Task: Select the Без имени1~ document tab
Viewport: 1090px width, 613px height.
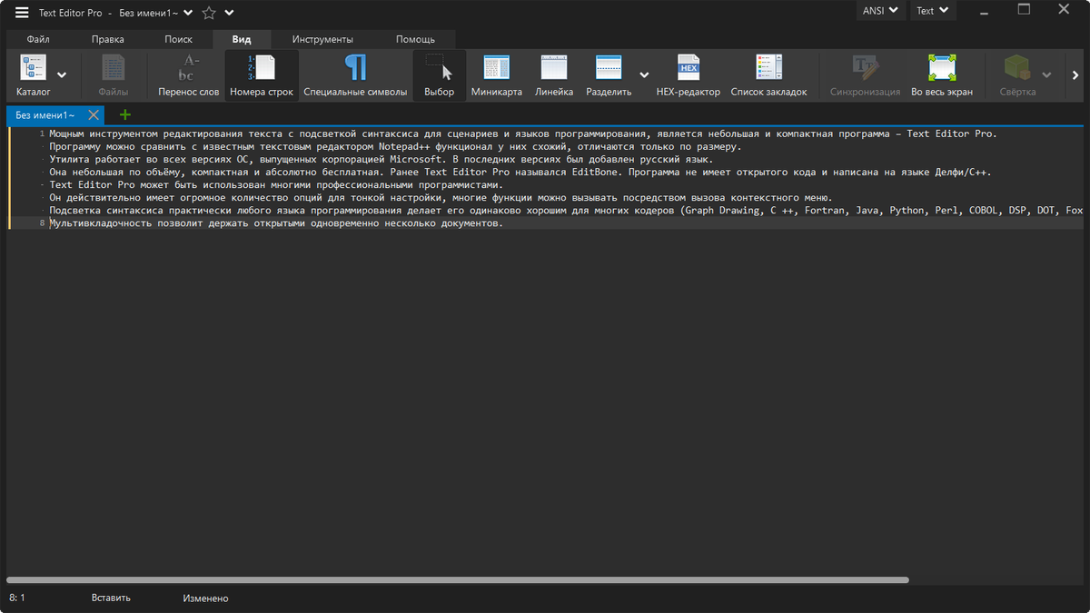Action: (45, 115)
